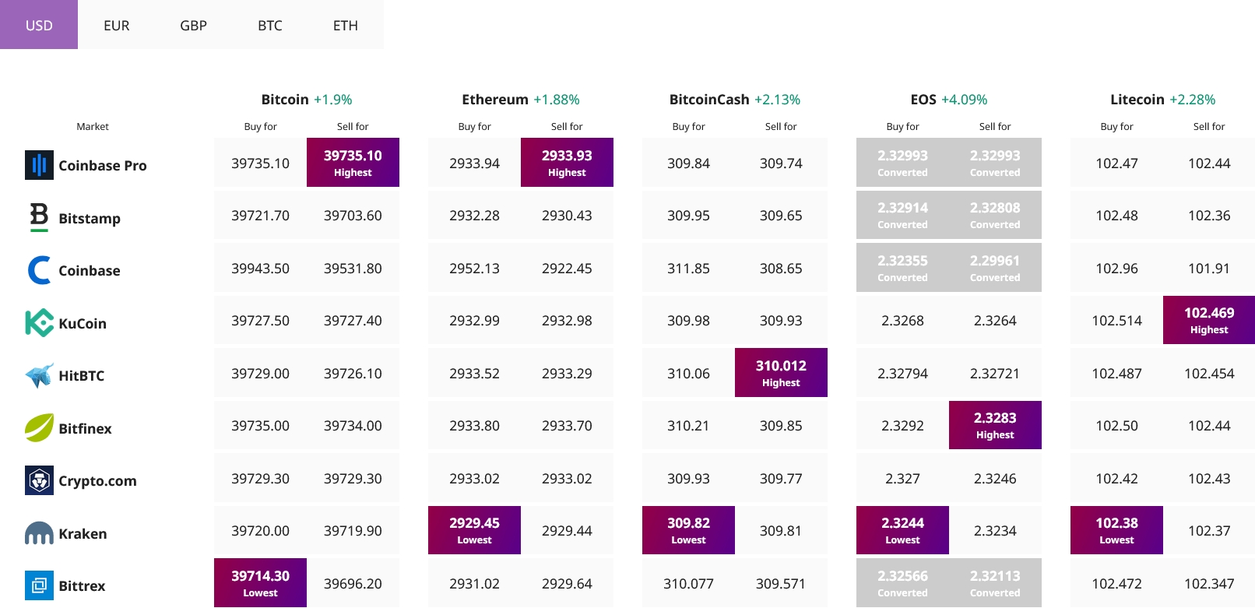Click Coinbase Bitcoin buy price 39943.50
The image size is (1255, 608).
(x=260, y=268)
